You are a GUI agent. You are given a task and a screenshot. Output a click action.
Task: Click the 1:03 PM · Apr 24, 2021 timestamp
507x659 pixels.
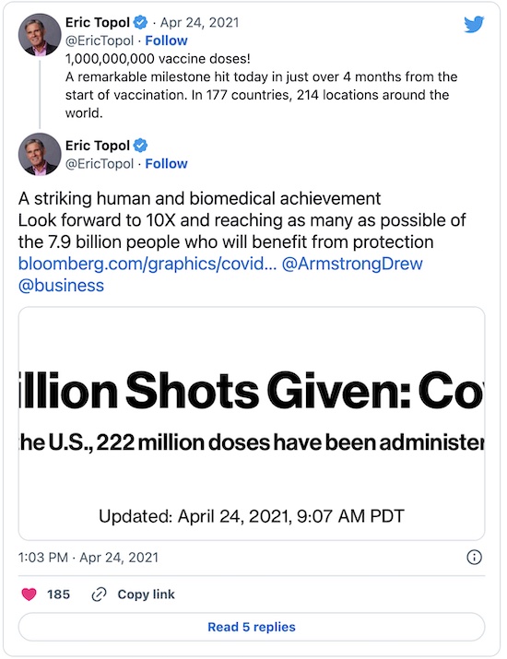pos(88,558)
